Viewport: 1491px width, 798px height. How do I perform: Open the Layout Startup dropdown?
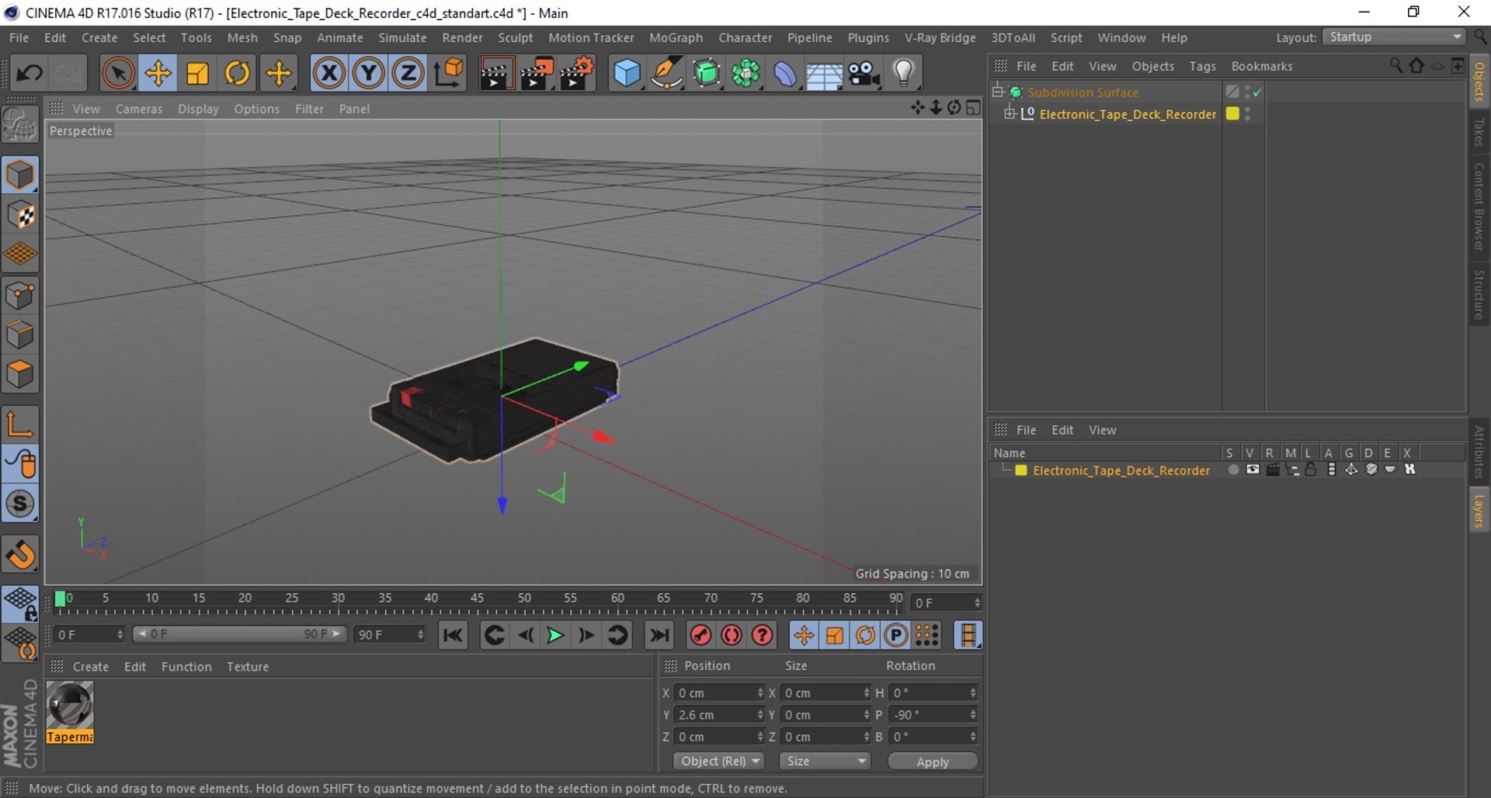[1394, 37]
